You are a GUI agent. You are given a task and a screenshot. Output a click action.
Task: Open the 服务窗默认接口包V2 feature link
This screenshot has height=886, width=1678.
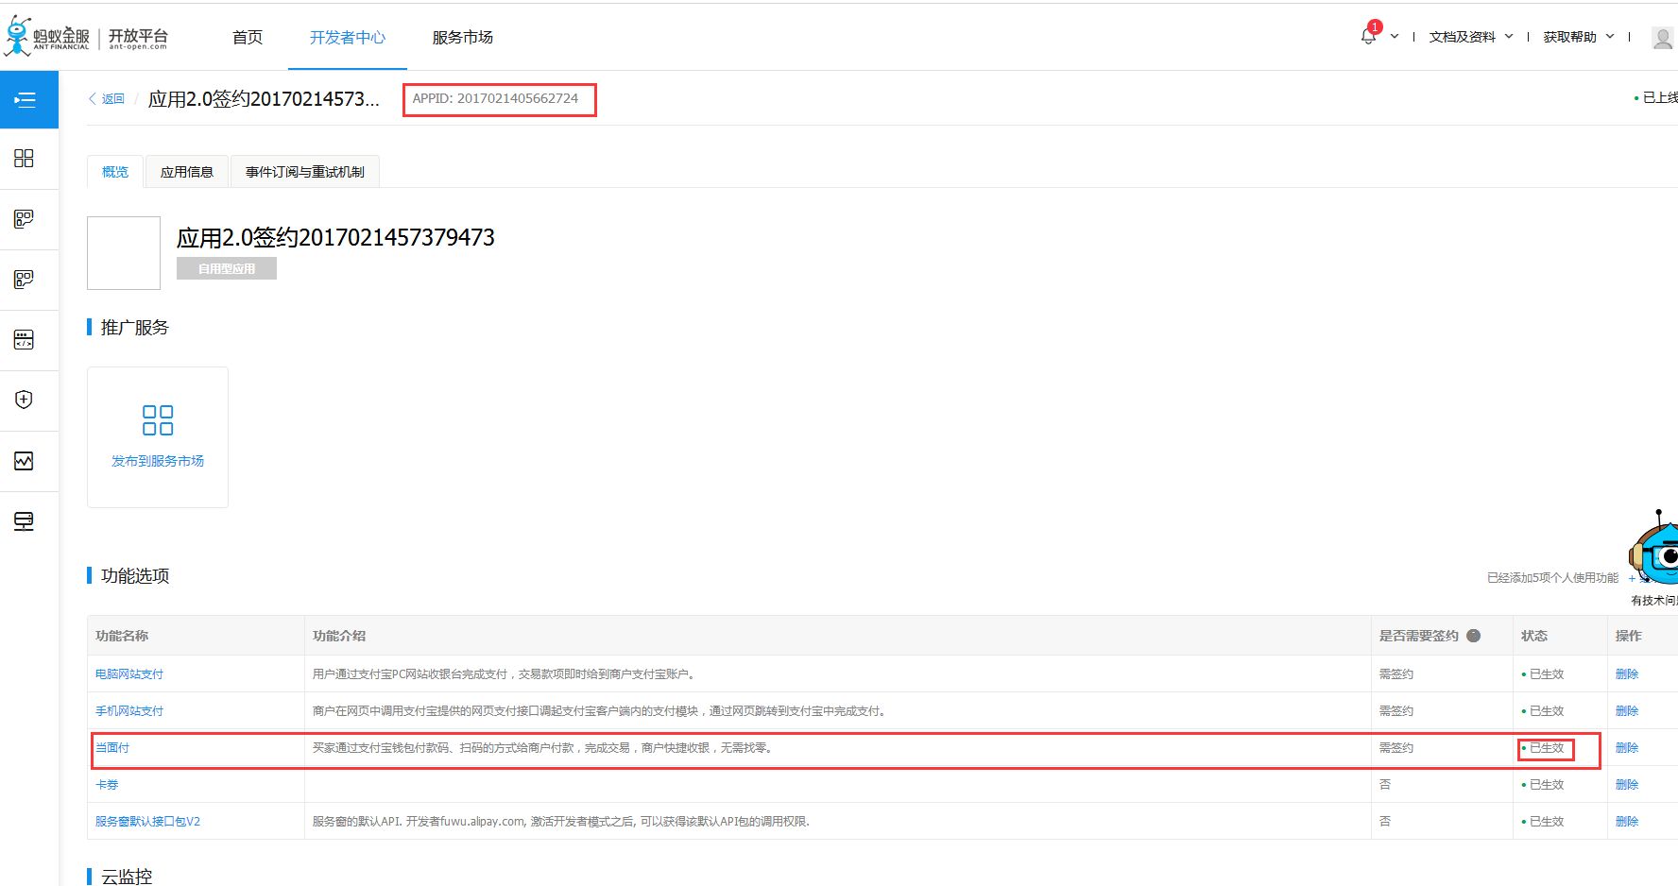[x=147, y=822]
